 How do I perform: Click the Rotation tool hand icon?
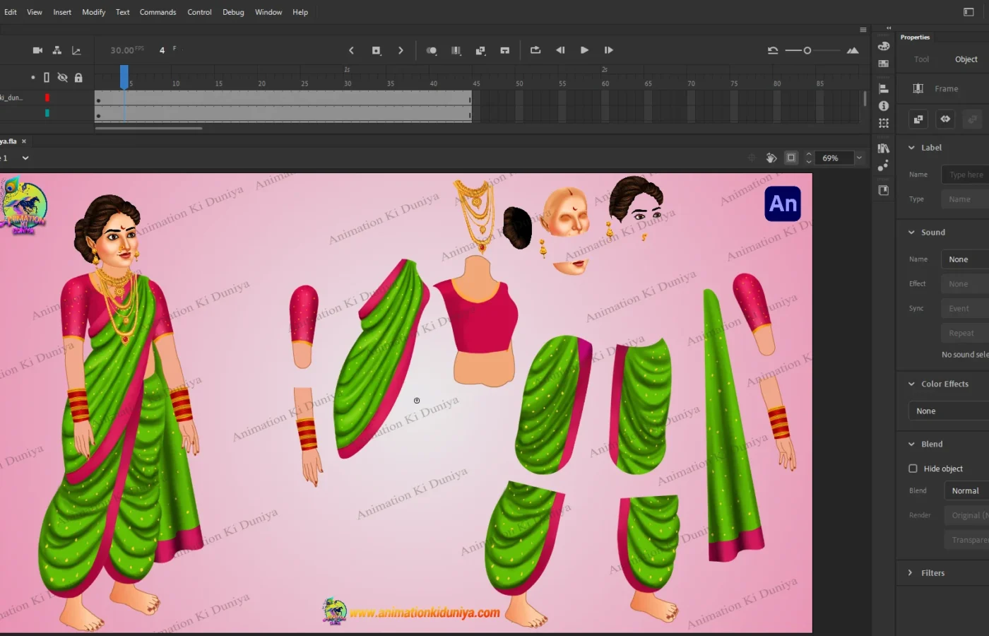pyautogui.click(x=771, y=158)
